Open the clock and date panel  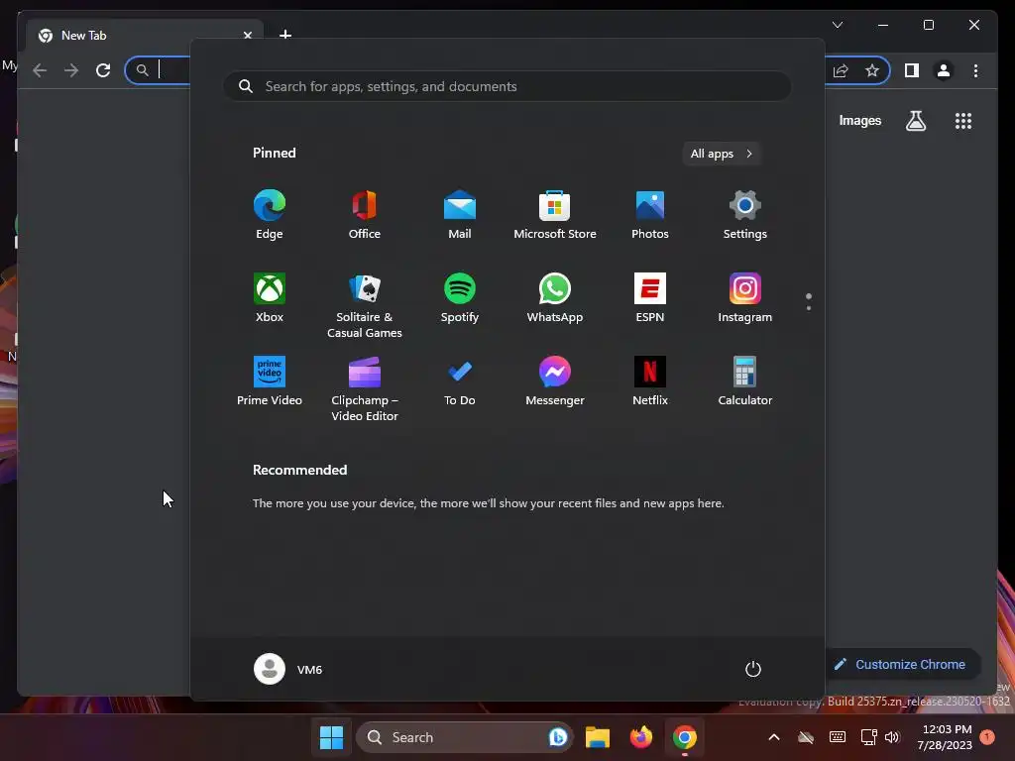pos(945,737)
